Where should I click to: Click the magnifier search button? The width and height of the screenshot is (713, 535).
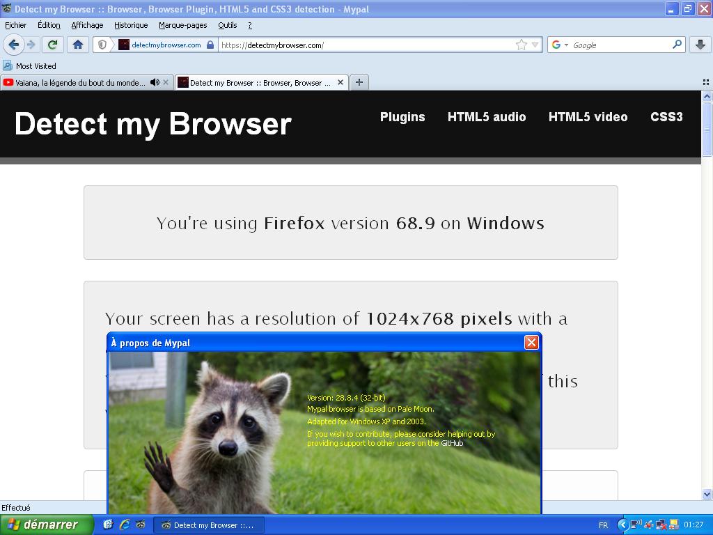click(677, 45)
